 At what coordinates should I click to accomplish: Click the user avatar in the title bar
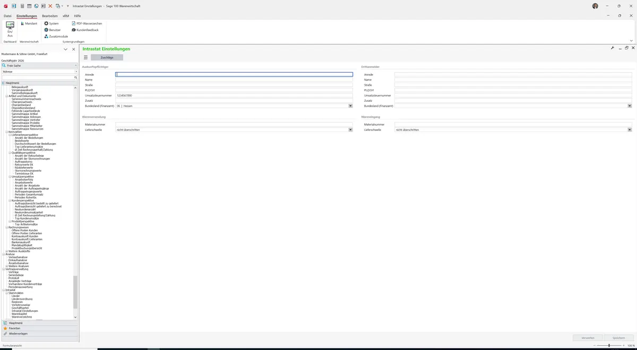[595, 6]
